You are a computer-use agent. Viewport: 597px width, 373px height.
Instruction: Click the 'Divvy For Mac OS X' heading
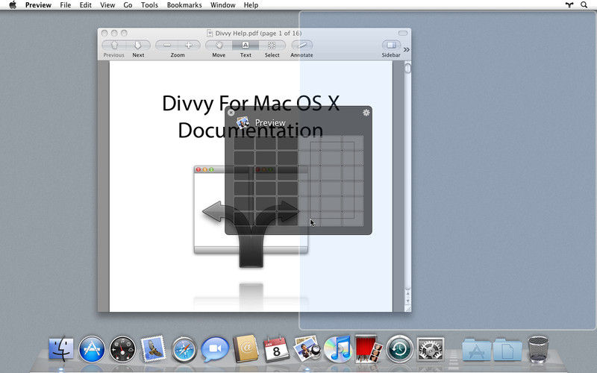251,103
